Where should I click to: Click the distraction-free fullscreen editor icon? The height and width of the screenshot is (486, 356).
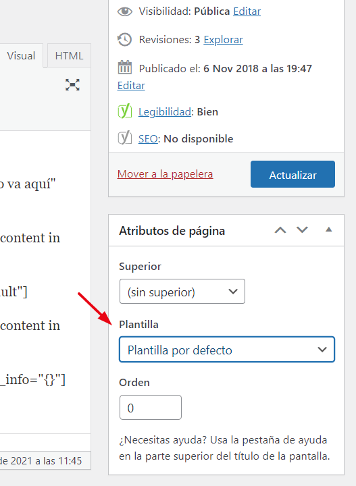72,84
